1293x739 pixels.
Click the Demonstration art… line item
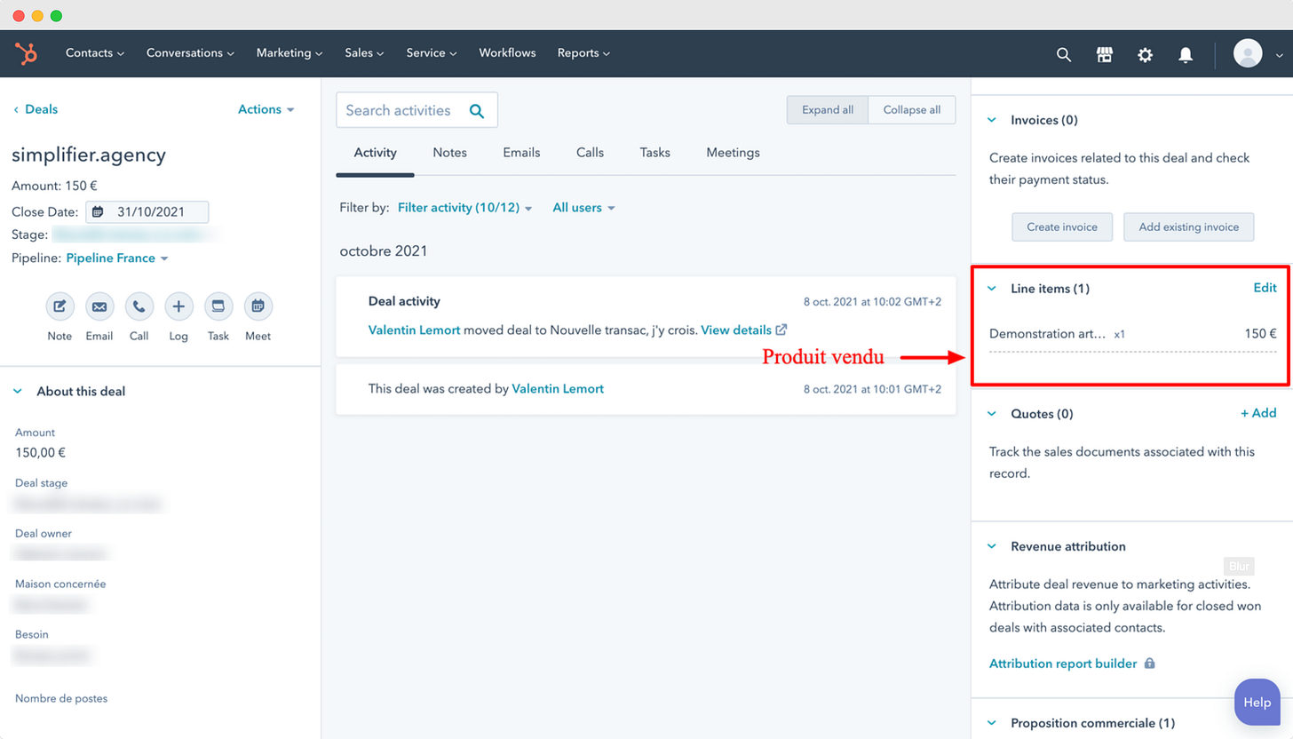(1048, 334)
